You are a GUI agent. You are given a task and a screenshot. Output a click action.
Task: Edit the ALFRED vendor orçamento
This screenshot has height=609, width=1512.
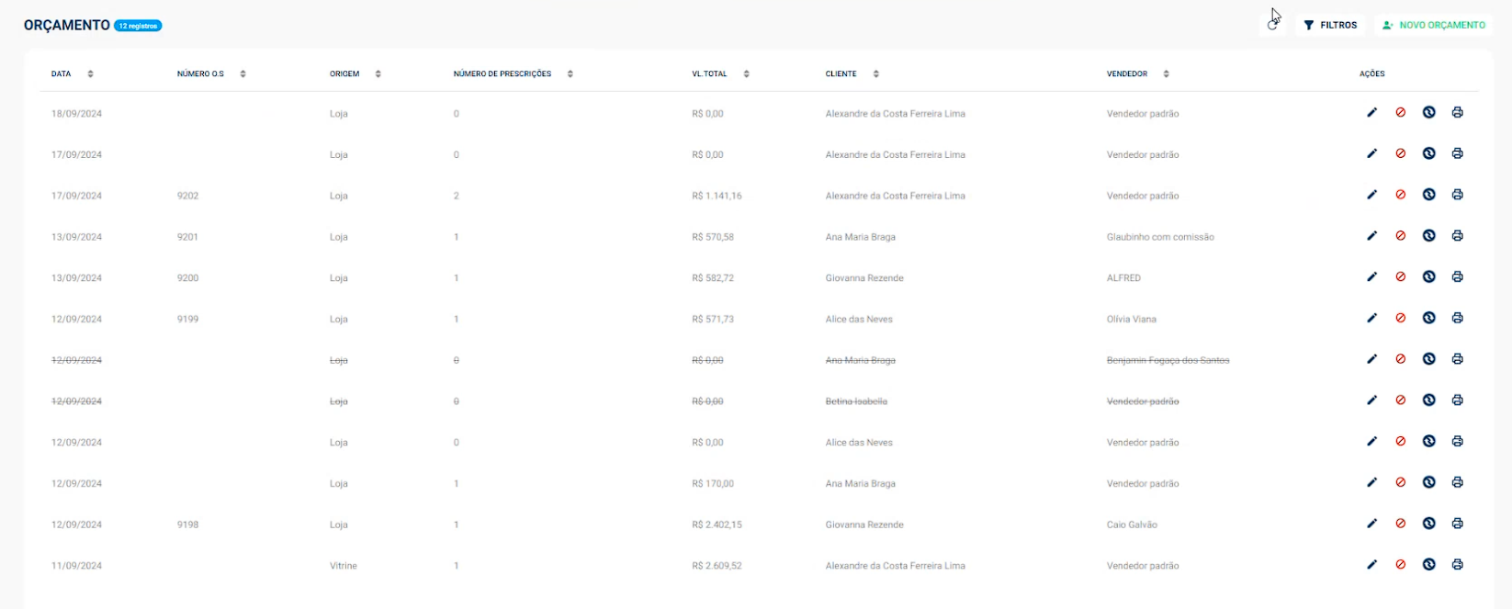[x=1371, y=276]
